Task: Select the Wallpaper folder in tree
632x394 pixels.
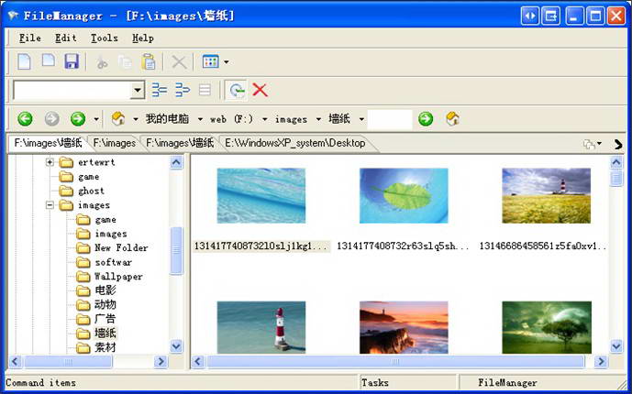Action: coord(118,276)
